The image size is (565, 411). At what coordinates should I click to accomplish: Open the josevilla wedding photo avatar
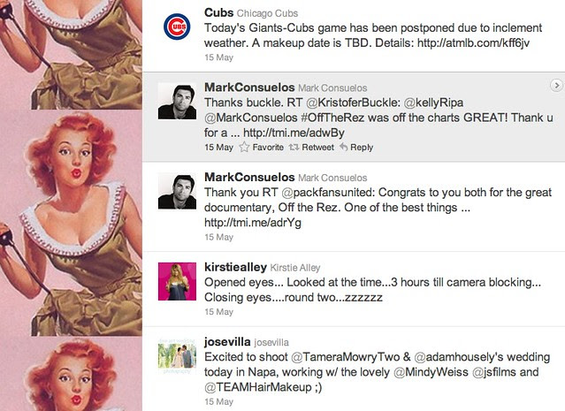(x=177, y=356)
